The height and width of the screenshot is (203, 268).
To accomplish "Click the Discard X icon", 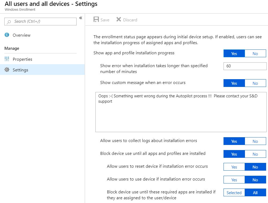I will coord(119,20).
